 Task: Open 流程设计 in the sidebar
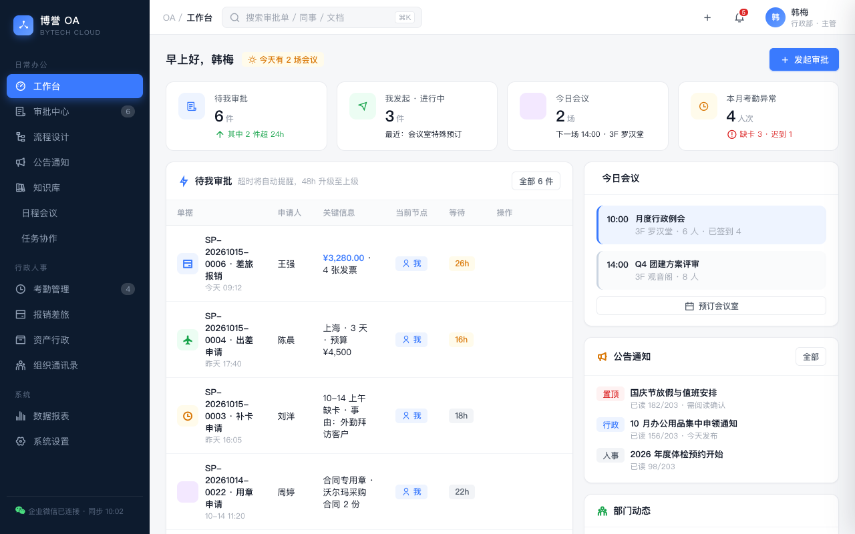(x=75, y=137)
